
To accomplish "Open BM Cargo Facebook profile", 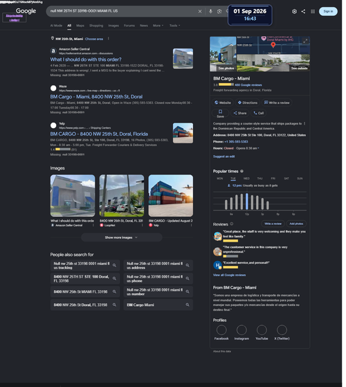I will 221,332.
